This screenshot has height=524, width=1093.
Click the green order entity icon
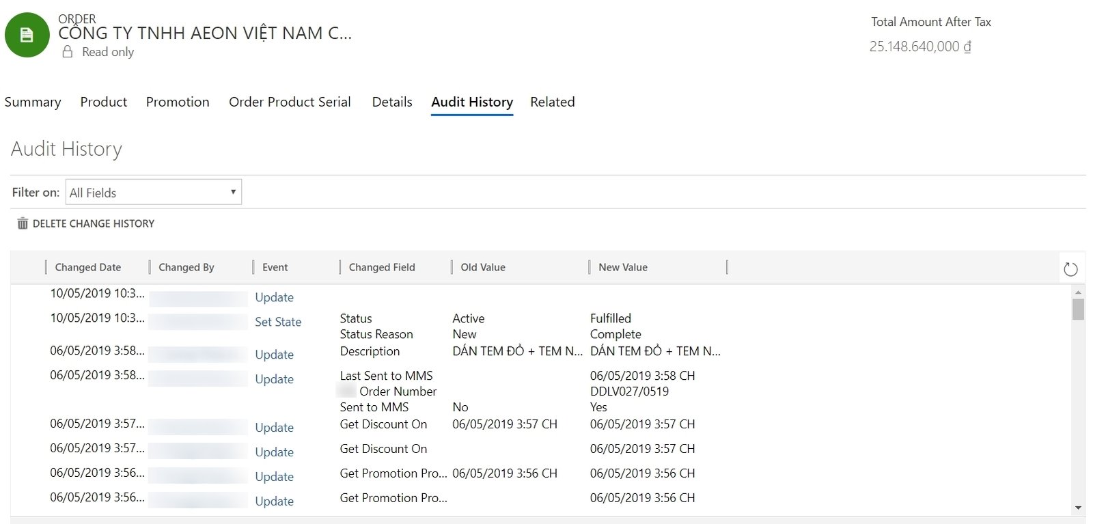[27, 35]
